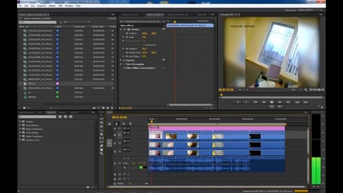343x193 pixels.
Task: Select the Selection tool in Tools panel
Action: pos(101,115)
